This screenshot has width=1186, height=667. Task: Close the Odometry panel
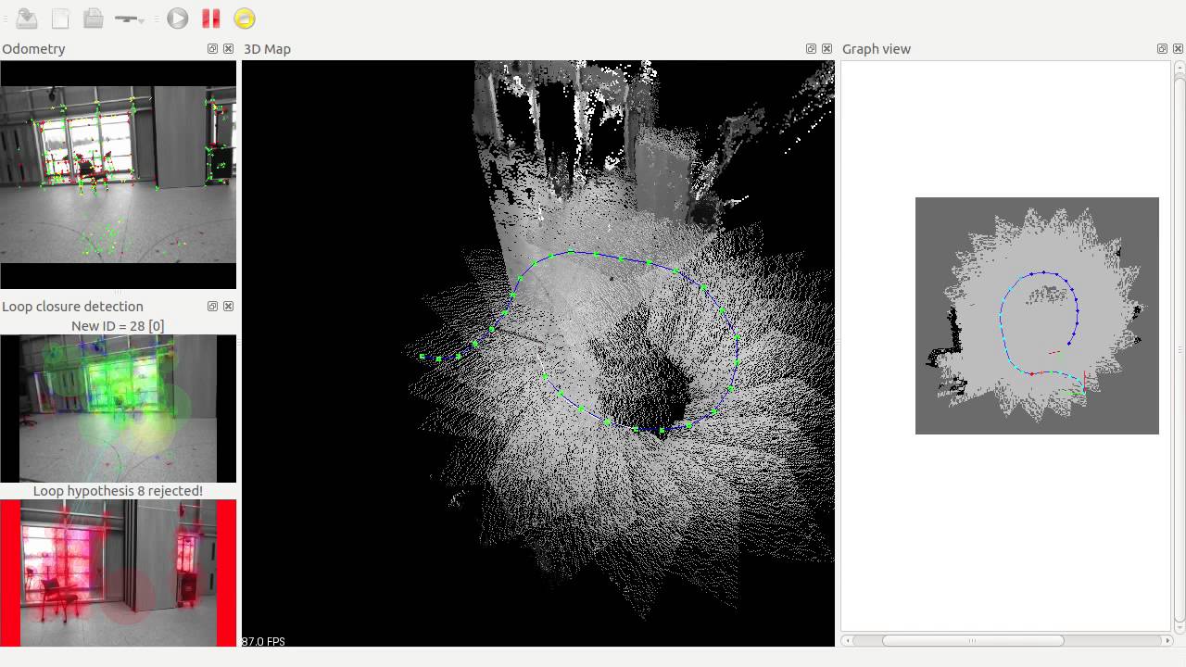(228, 49)
